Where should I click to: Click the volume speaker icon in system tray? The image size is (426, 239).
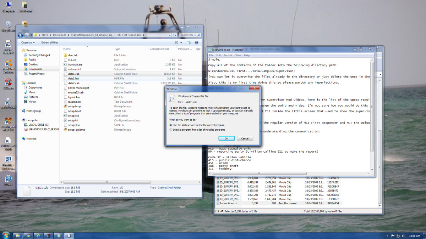click(403, 235)
